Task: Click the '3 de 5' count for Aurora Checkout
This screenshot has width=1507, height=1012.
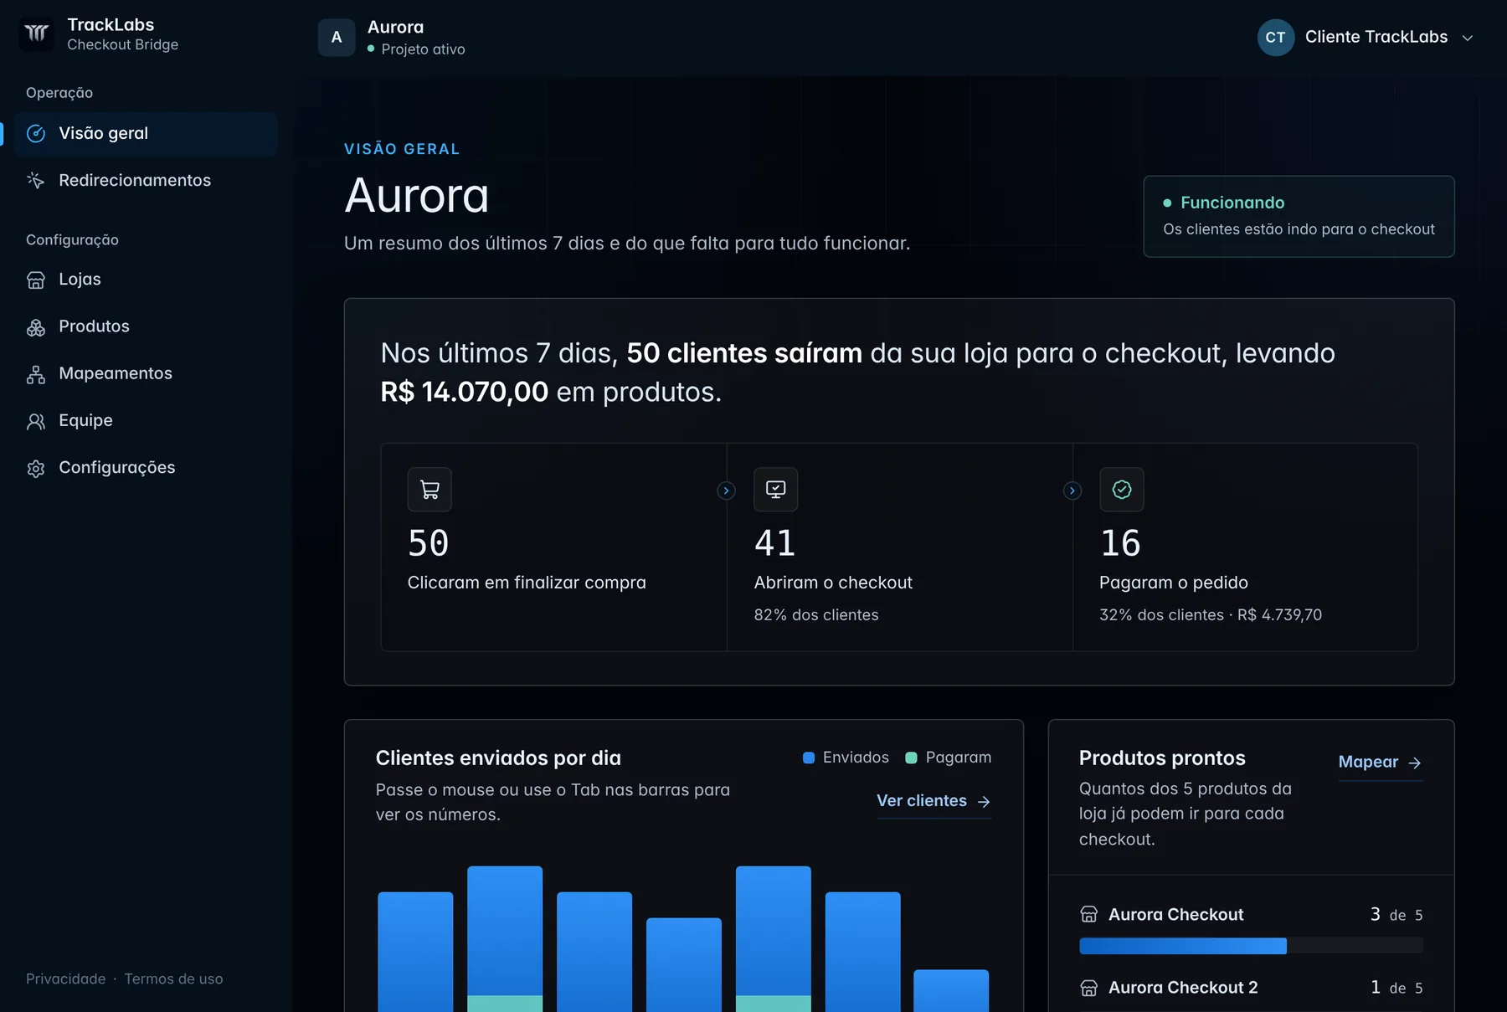Action: 1396,915
